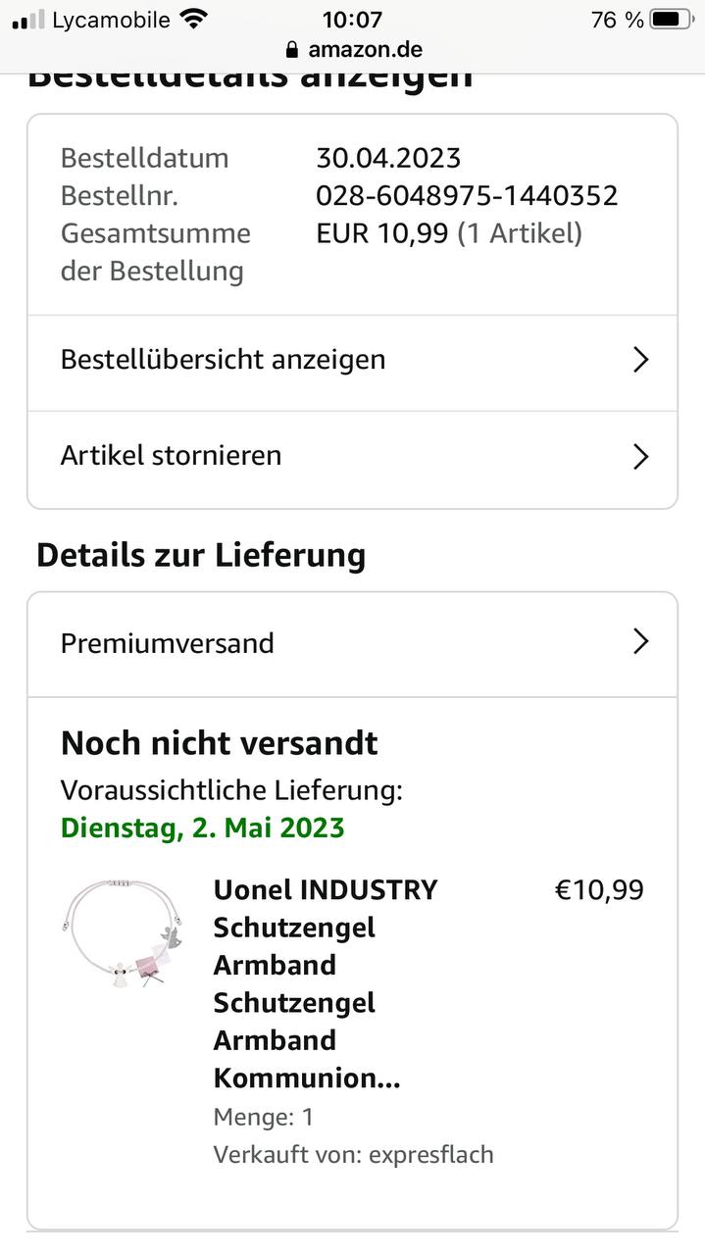Tap the item price €10,99
The height and width of the screenshot is (1255, 705).
(599, 890)
